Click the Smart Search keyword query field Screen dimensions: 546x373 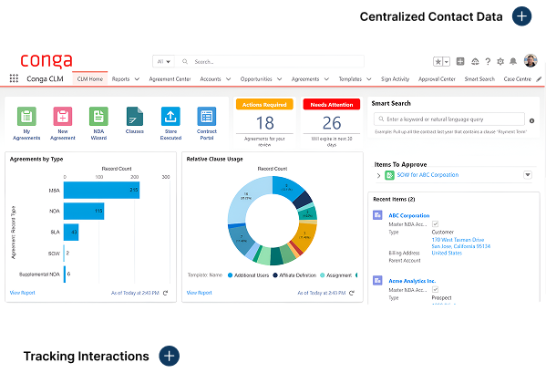click(x=448, y=119)
